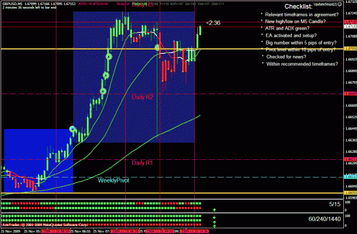Click the green up arrow in the 5/15 panel

pyautogui.click(x=214, y=210)
